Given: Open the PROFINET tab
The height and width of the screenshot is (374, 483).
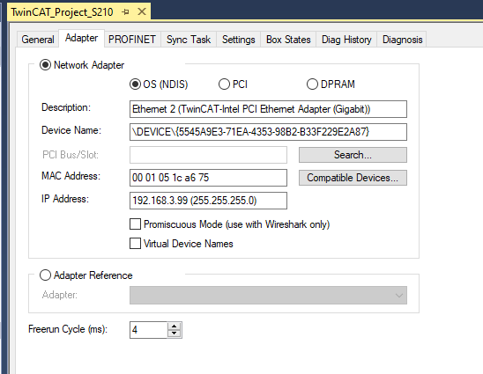Looking at the screenshot, I should pos(132,40).
